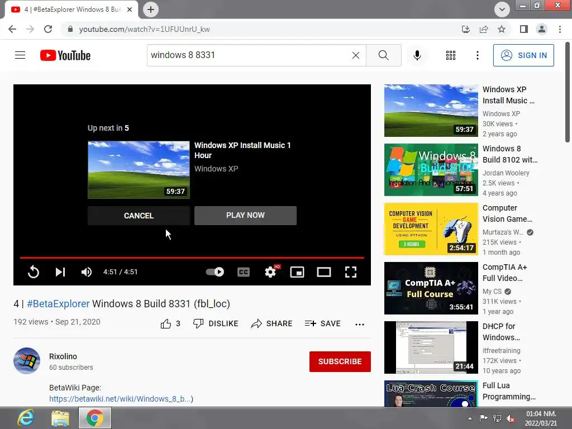Open the CompTIA A+ Full Course thumbnail

(x=431, y=288)
